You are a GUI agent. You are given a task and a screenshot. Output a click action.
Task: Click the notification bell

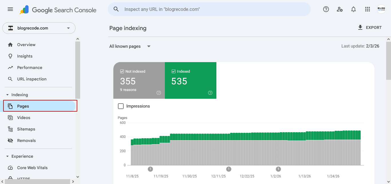coord(354,9)
